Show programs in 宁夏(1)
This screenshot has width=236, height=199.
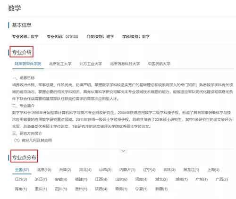(x=141, y=189)
